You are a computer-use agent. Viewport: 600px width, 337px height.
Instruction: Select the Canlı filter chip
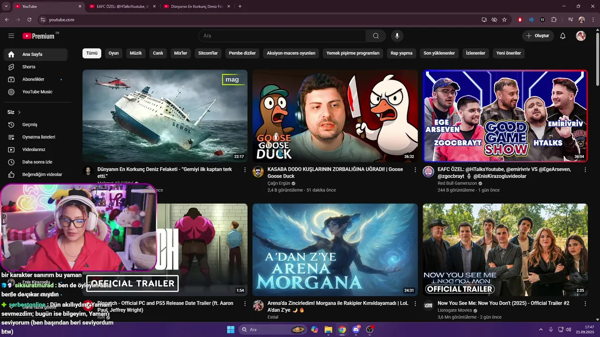(158, 53)
